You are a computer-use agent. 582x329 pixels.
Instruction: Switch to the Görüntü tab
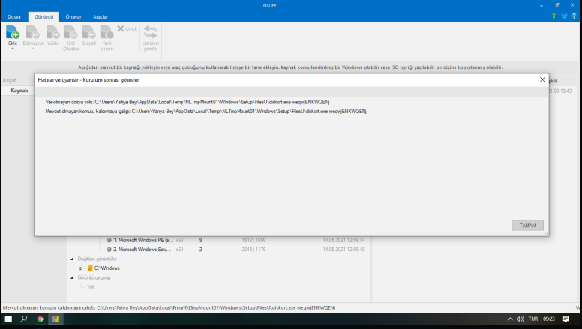click(x=43, y=17)
